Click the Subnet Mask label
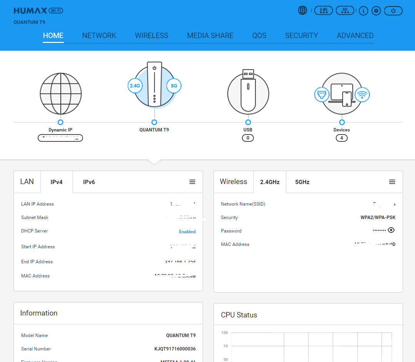The image size is (415, 362). coord(35,218)
